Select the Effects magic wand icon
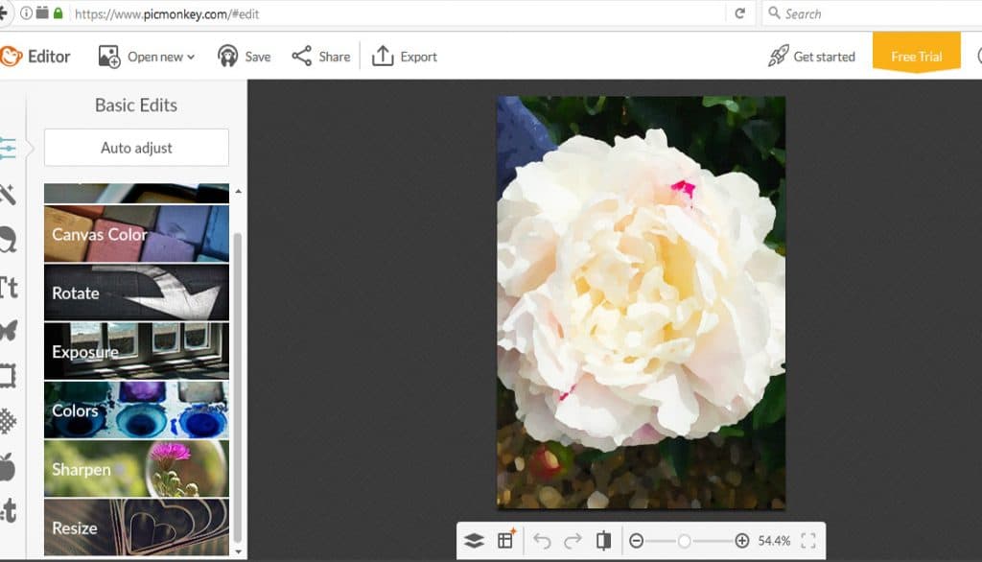 click(x=8, y=195)
